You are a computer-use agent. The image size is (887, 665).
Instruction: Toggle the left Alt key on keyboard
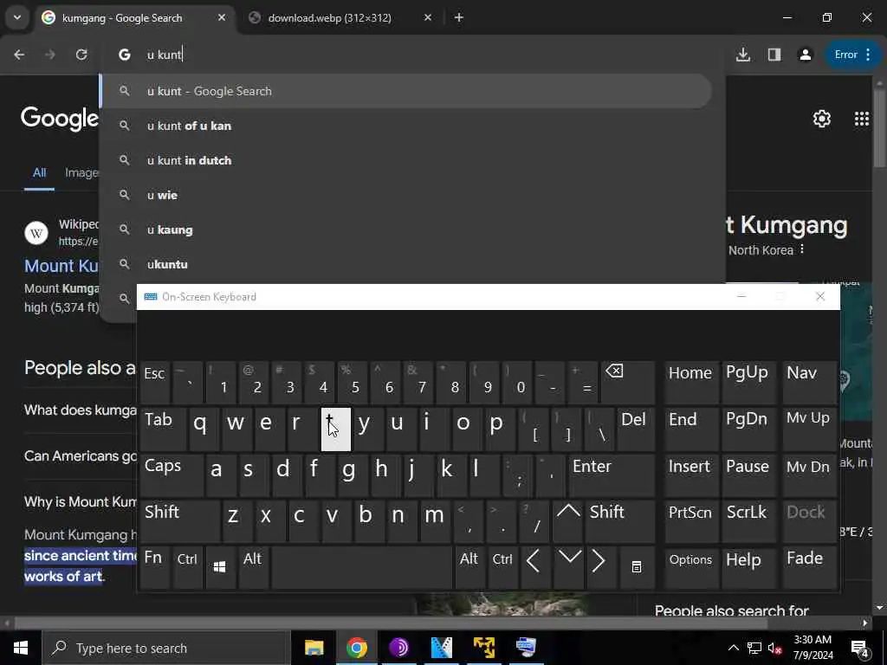click(x=253, y=567)
